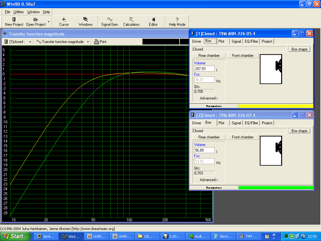This screenshot has height=241, width=321.
Task: Click the yellow plot color bar in project 1
Action: coord(276,106)
